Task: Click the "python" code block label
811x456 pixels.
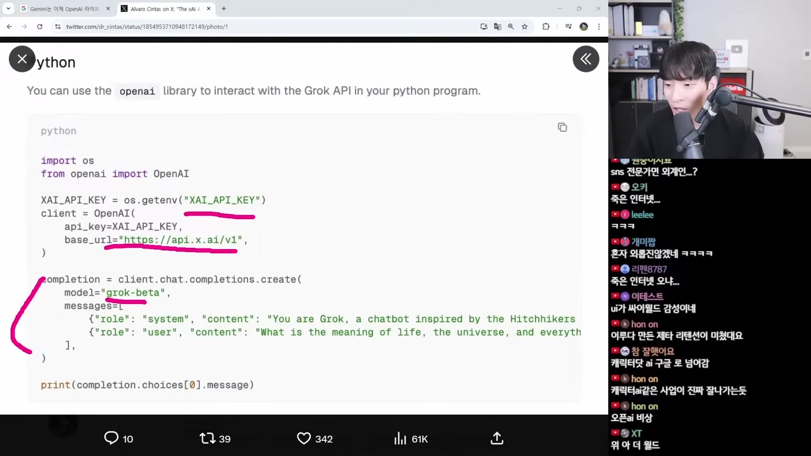Action: (x=59, y=131)
